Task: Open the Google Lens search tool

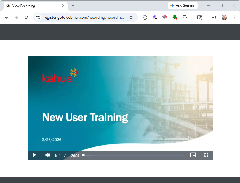Action: tap(199, 17)
